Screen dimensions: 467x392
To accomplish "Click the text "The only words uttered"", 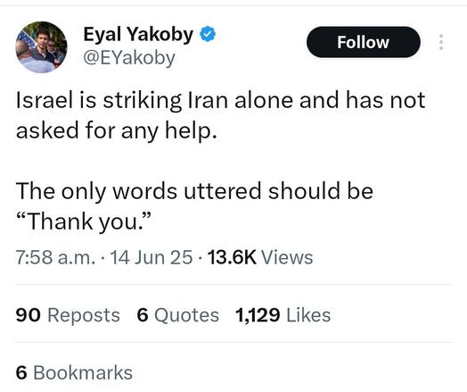I will click(139, 191).
